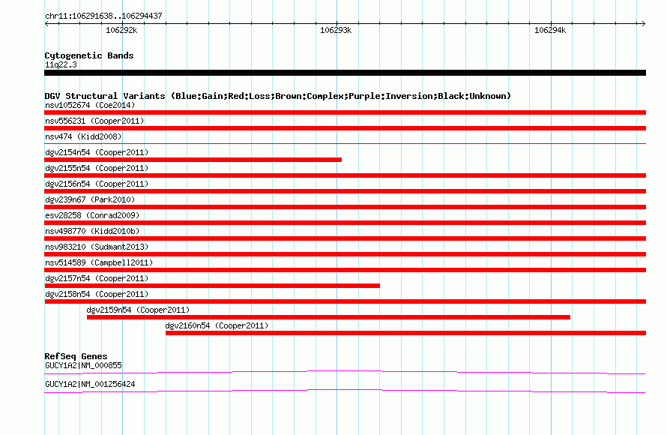The image size is (667, 435).
Task: Click the red bar for dgv2157n54
Action: coord(212,286)
